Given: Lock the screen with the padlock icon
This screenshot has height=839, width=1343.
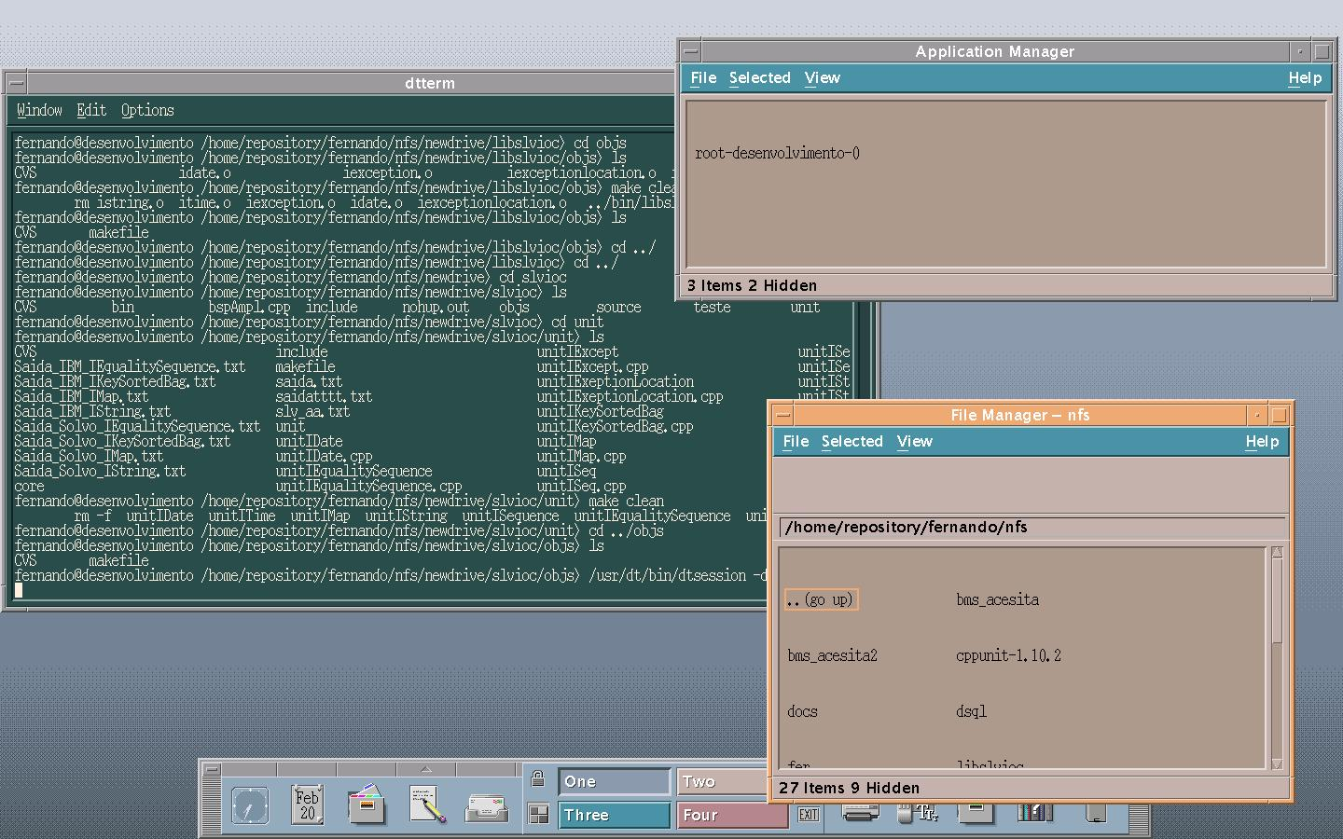Looking at the screenshot, I should pos(538,779).
